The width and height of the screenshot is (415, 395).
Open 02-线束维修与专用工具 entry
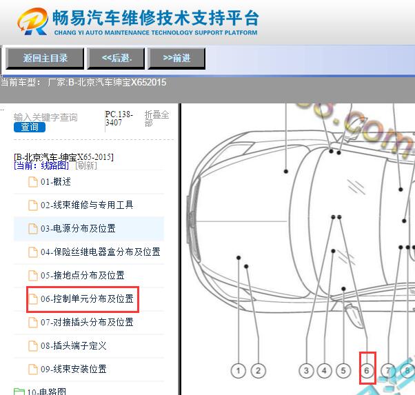coord(87,205)
